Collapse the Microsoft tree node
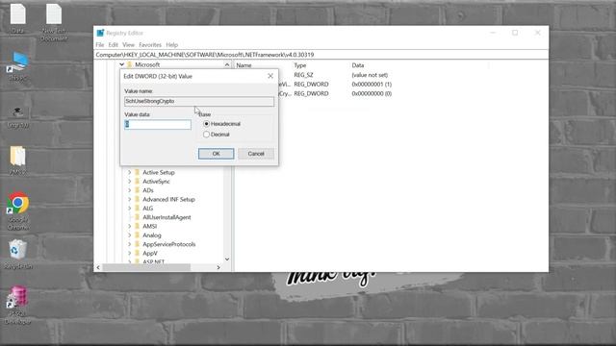Image resolution: width=616 pixels, height=346 pixels. [x=122, y=64]
